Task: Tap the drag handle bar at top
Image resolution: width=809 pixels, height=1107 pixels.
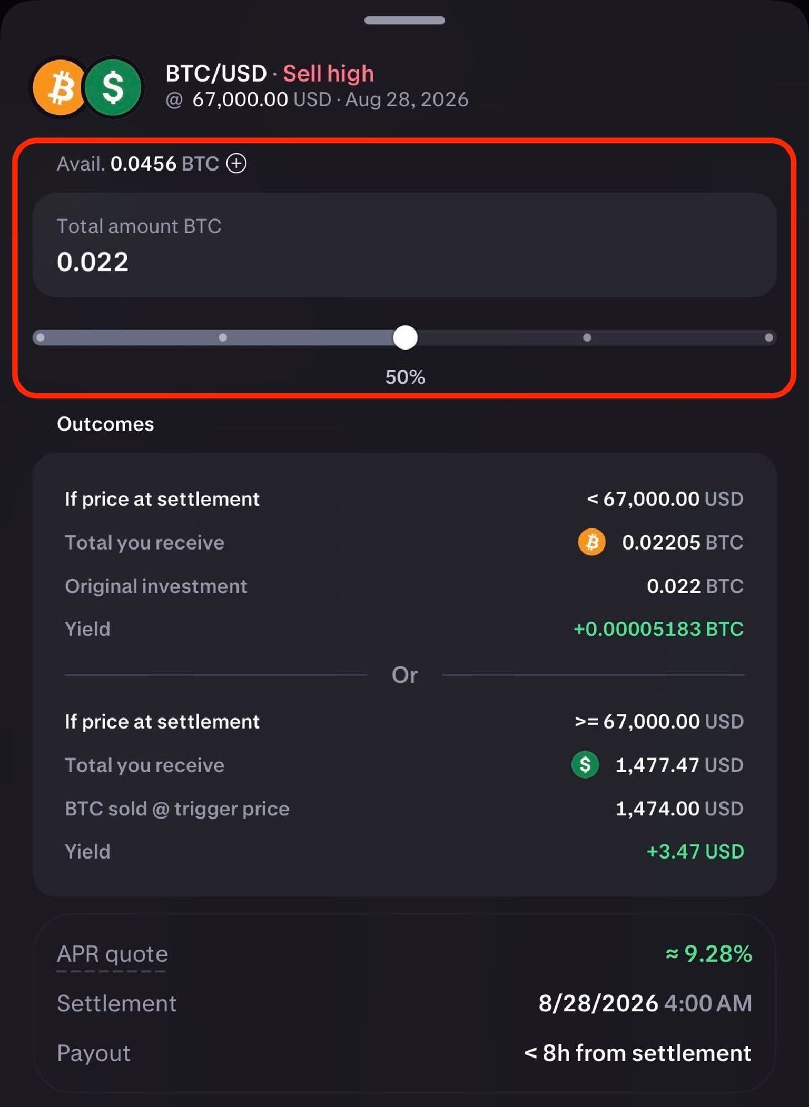Action: [x=404, y=21]
